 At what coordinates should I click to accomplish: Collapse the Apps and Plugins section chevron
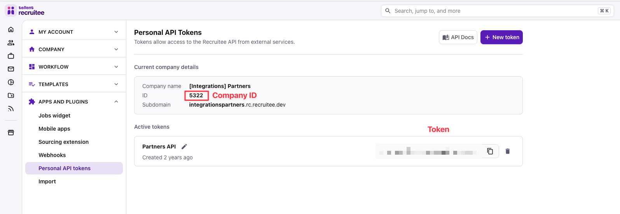coord(116,102)
